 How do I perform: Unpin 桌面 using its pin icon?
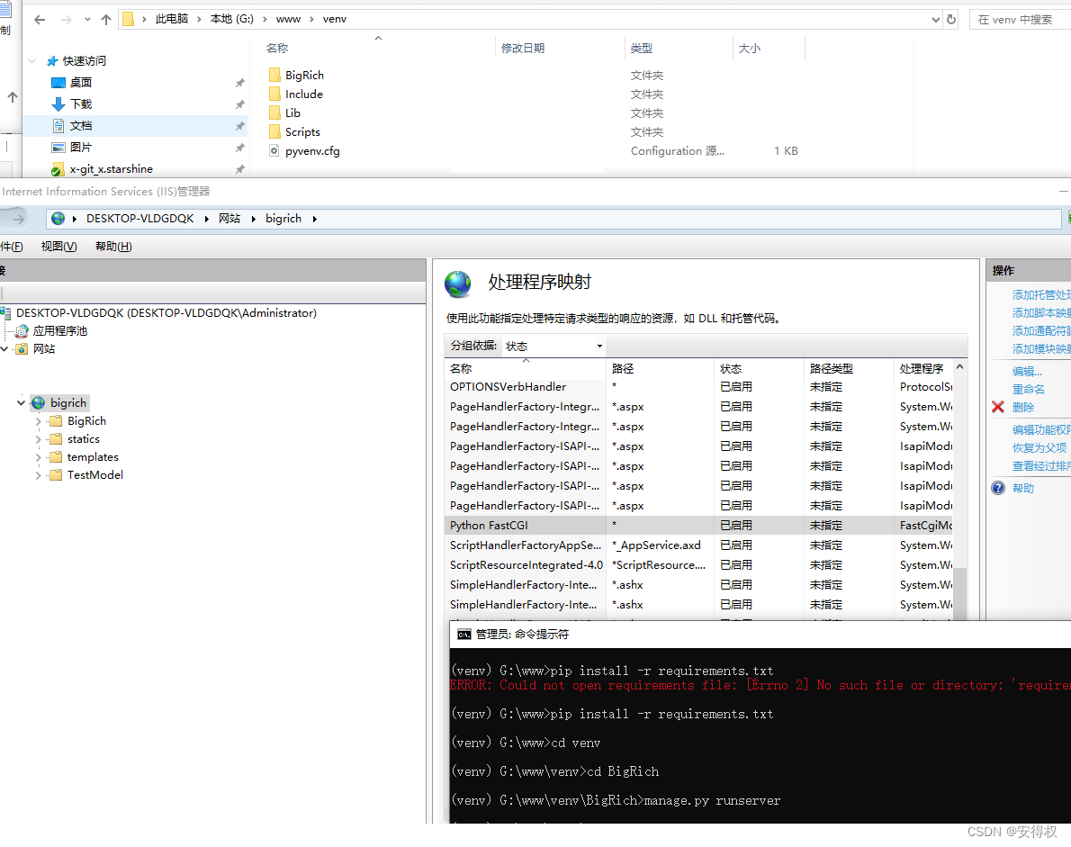pyautogui.click(x=239, y=83)
